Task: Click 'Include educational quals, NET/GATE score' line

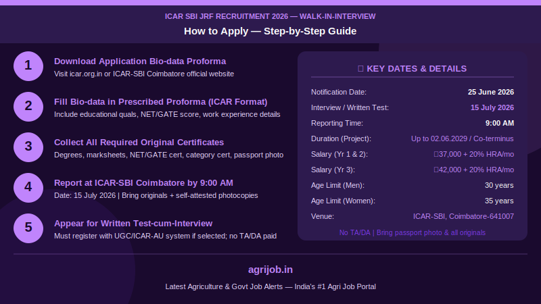Action: point(167,114)
